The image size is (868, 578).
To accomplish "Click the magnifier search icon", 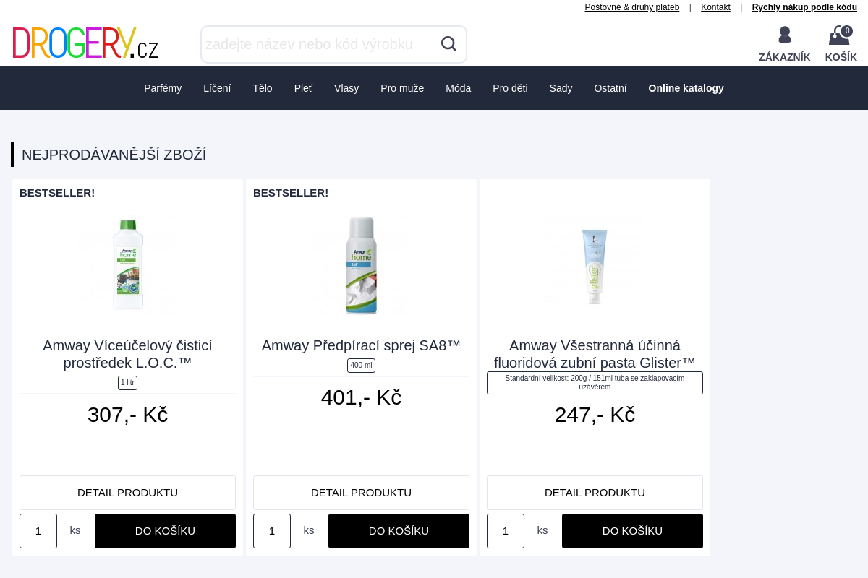I will (x=448, y=44).
